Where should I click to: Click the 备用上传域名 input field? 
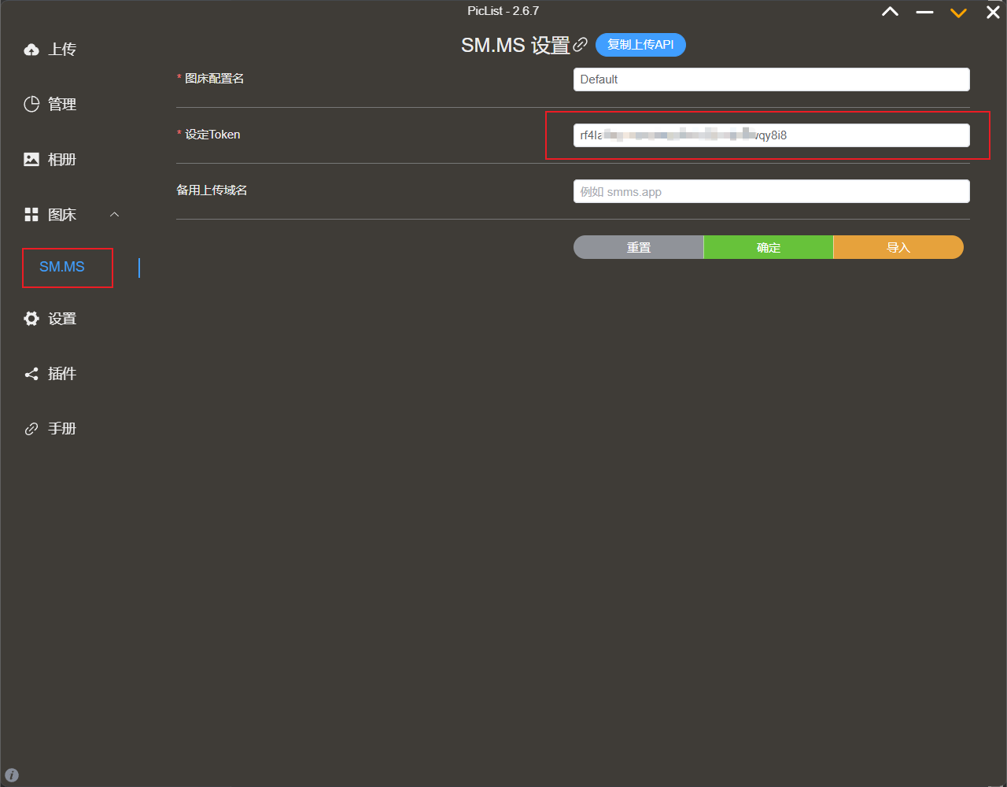click(x=771, y=191)
